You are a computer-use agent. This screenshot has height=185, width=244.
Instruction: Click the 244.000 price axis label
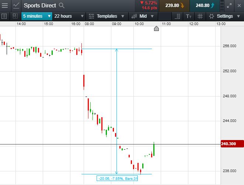(230, 121)
